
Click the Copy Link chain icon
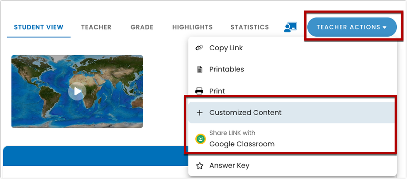click(199, 48)
